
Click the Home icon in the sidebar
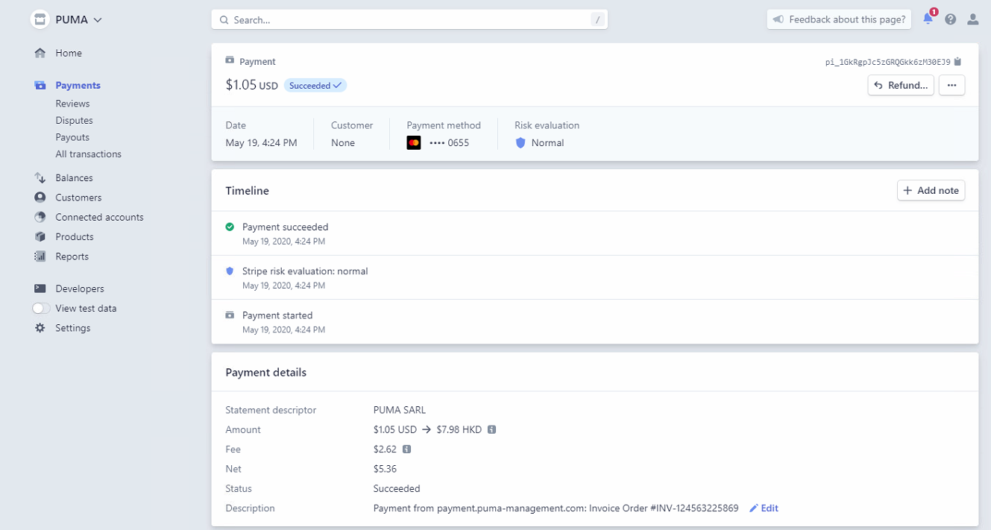pyautogui.click(x=40, y=53)
